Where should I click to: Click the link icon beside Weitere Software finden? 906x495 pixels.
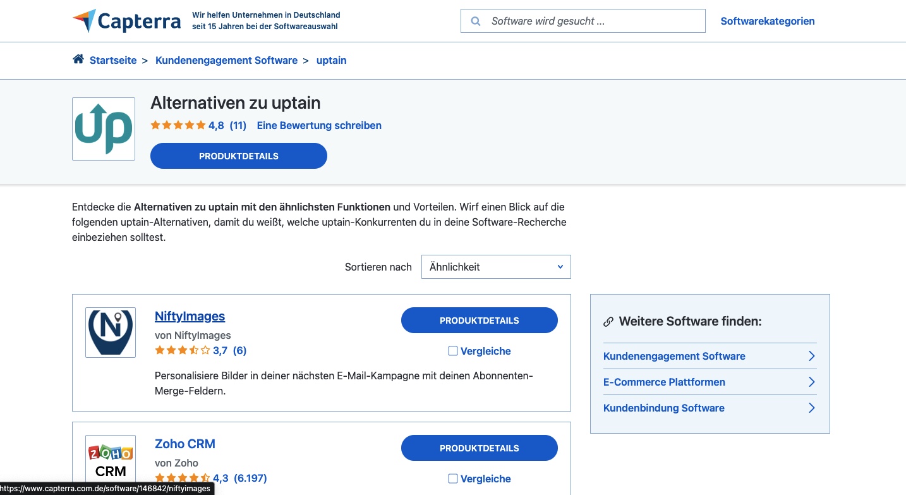pyautogui.click(x=608, y=322)
